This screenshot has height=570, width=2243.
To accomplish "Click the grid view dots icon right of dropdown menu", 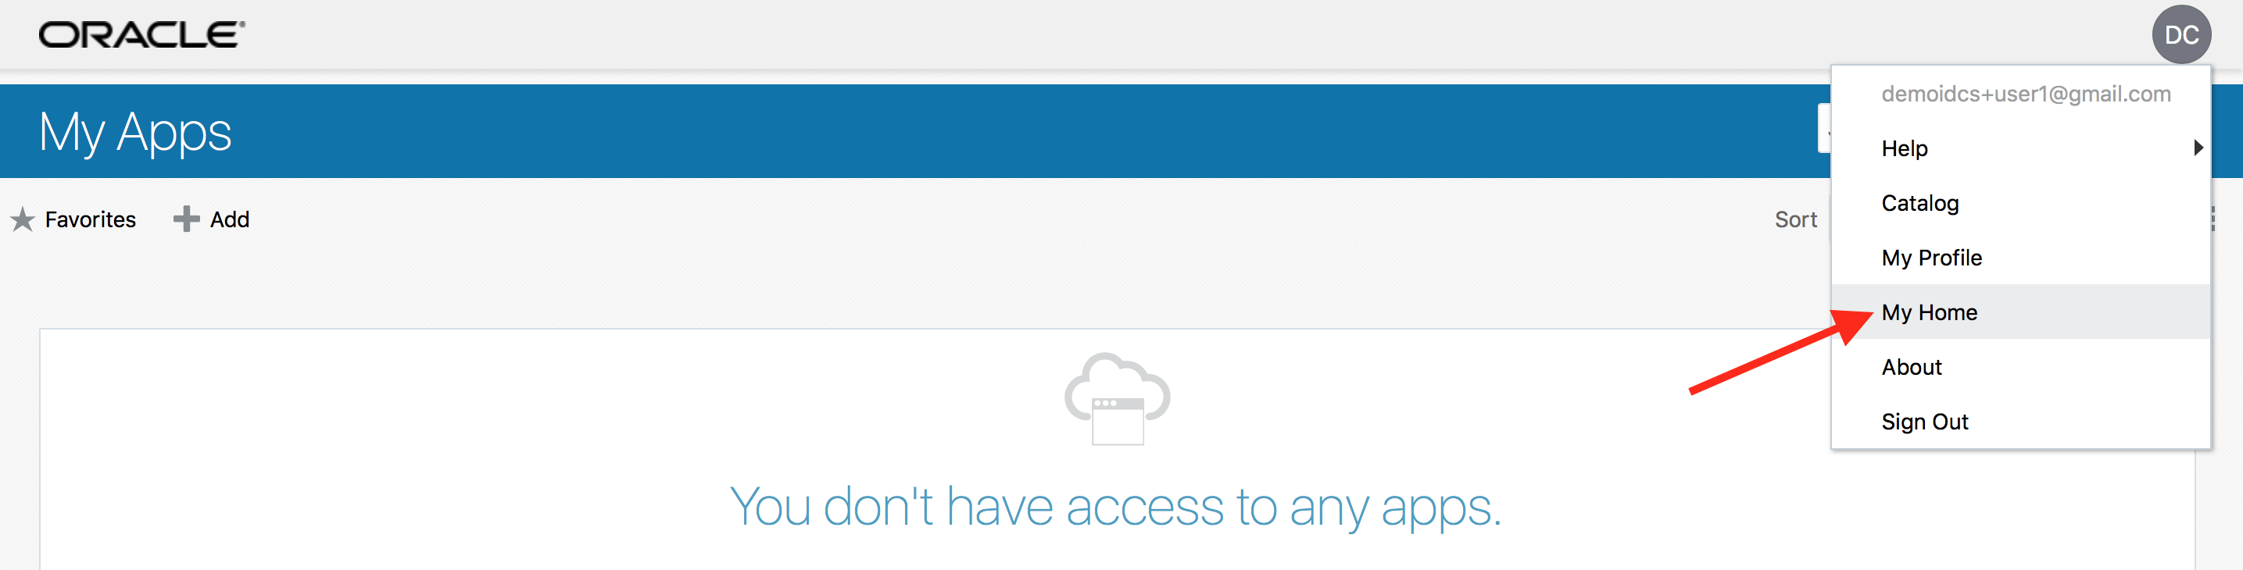I will pyautogui.click(x=2213, y=219).
